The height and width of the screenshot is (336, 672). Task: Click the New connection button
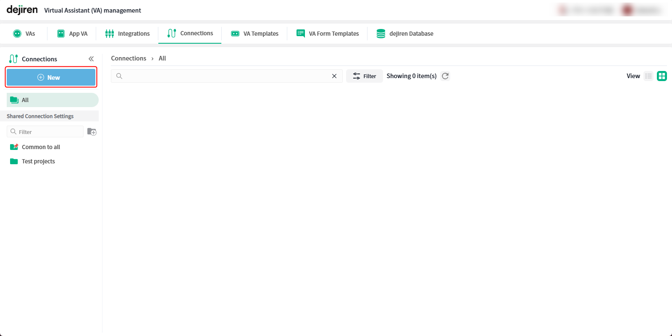pyautogui.click(x=51, y=77)
